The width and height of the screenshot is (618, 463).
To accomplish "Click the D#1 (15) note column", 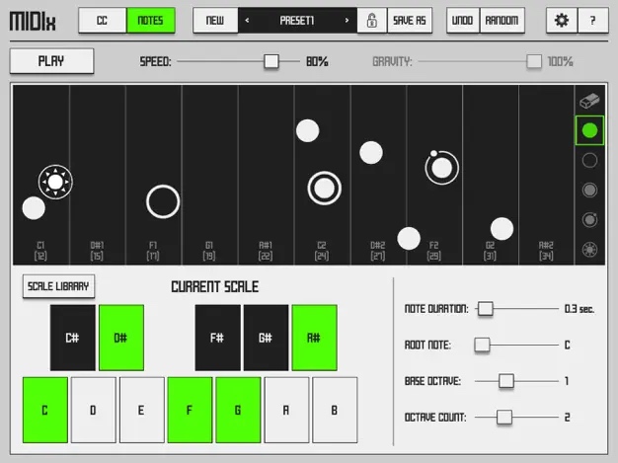I will [97, 175].
